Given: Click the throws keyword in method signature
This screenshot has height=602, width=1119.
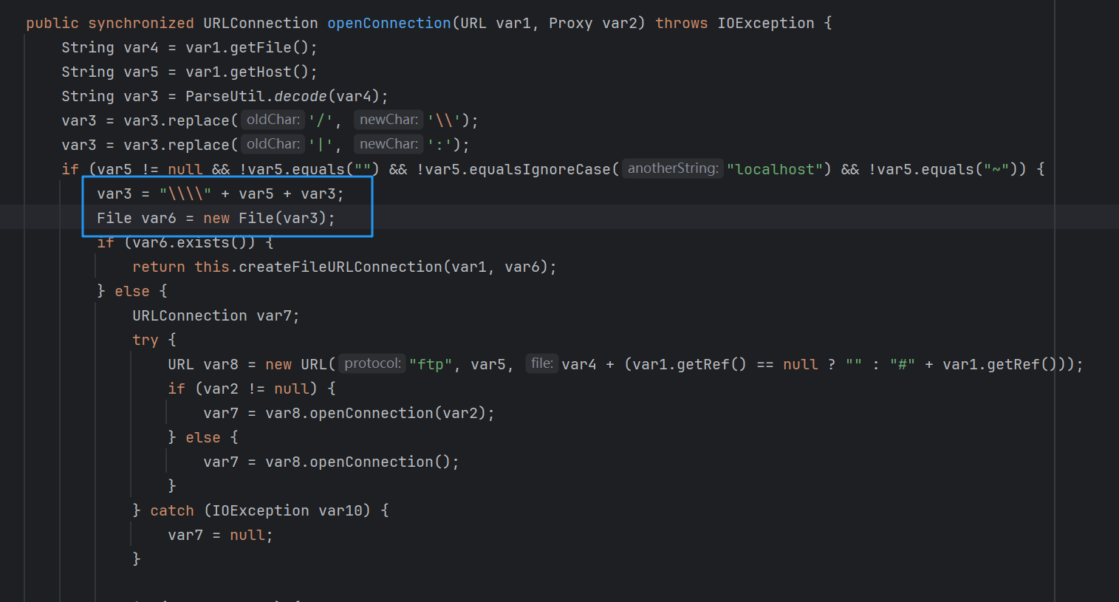Looking at the screenshot, I should (x=681, y=23).
